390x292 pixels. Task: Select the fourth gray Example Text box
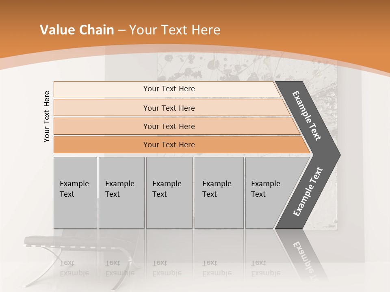pos(219,193)
